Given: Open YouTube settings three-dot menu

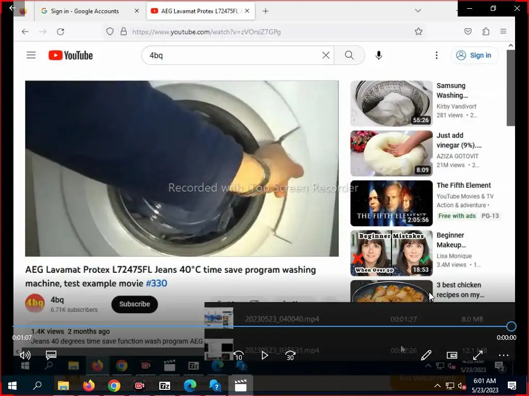Looking at the screenshot, I should 436,55.
